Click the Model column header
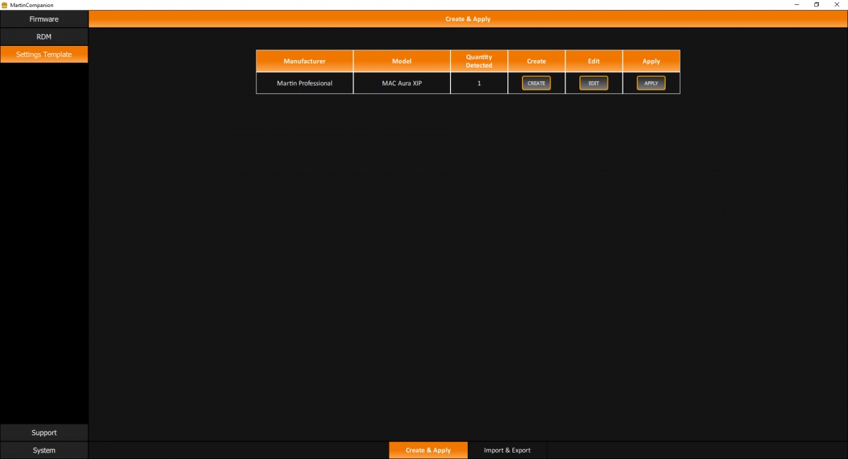 pyautogui.click(x=401, y=61)
